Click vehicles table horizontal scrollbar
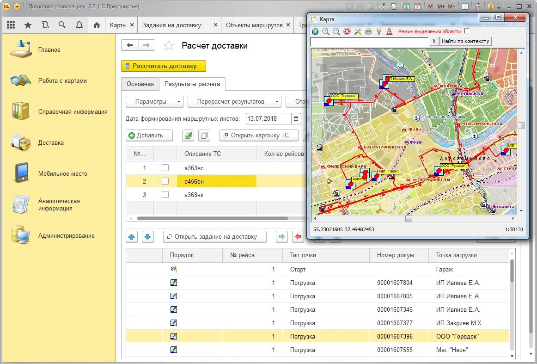This screenshot has width=537, height=364. (x=212, y=218)
